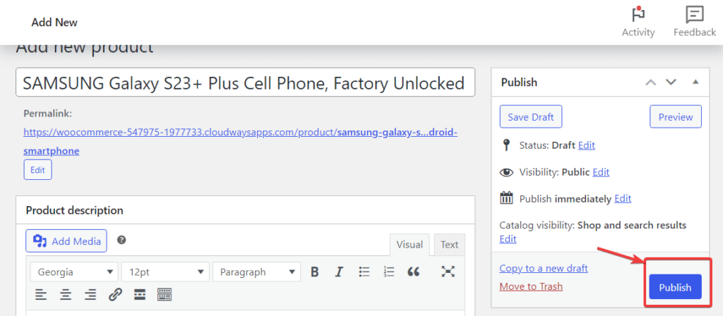Switch to the Visual editor tab
The image size is (723, 316).
click(410, 245)
